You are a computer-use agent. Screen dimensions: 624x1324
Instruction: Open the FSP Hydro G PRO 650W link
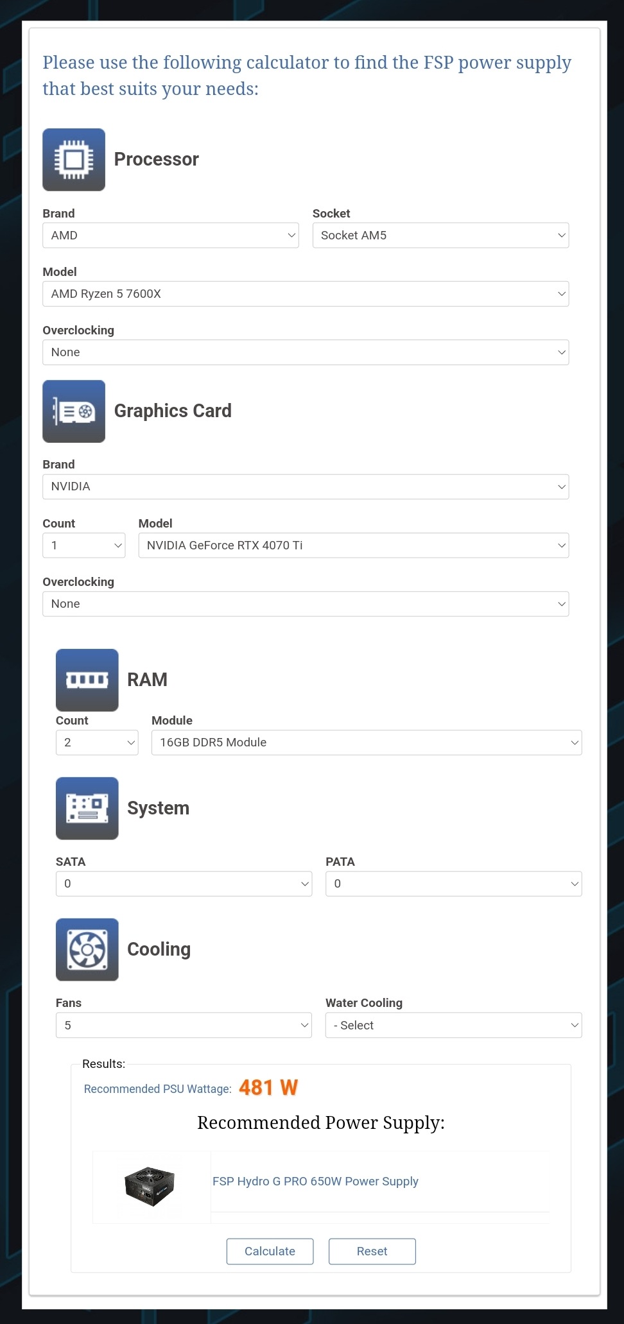pos(315,1181)
